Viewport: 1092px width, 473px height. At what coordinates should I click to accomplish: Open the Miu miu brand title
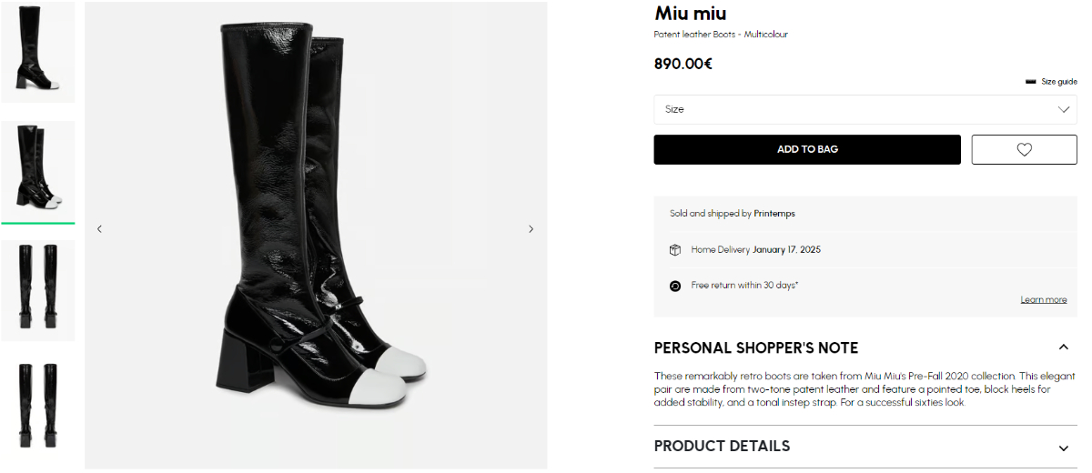tap(691, 14)
